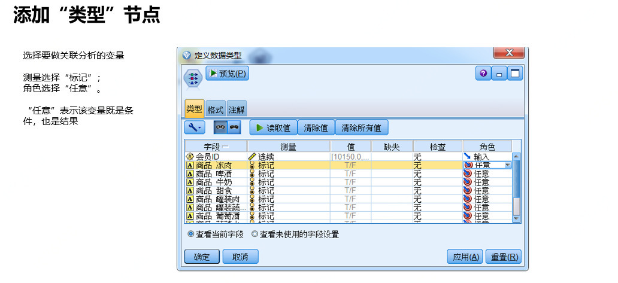The width and height of the screenshot is (618, 283).
Task: Click the ruler 连续 measurement icon
Action: tap(252, 157)
